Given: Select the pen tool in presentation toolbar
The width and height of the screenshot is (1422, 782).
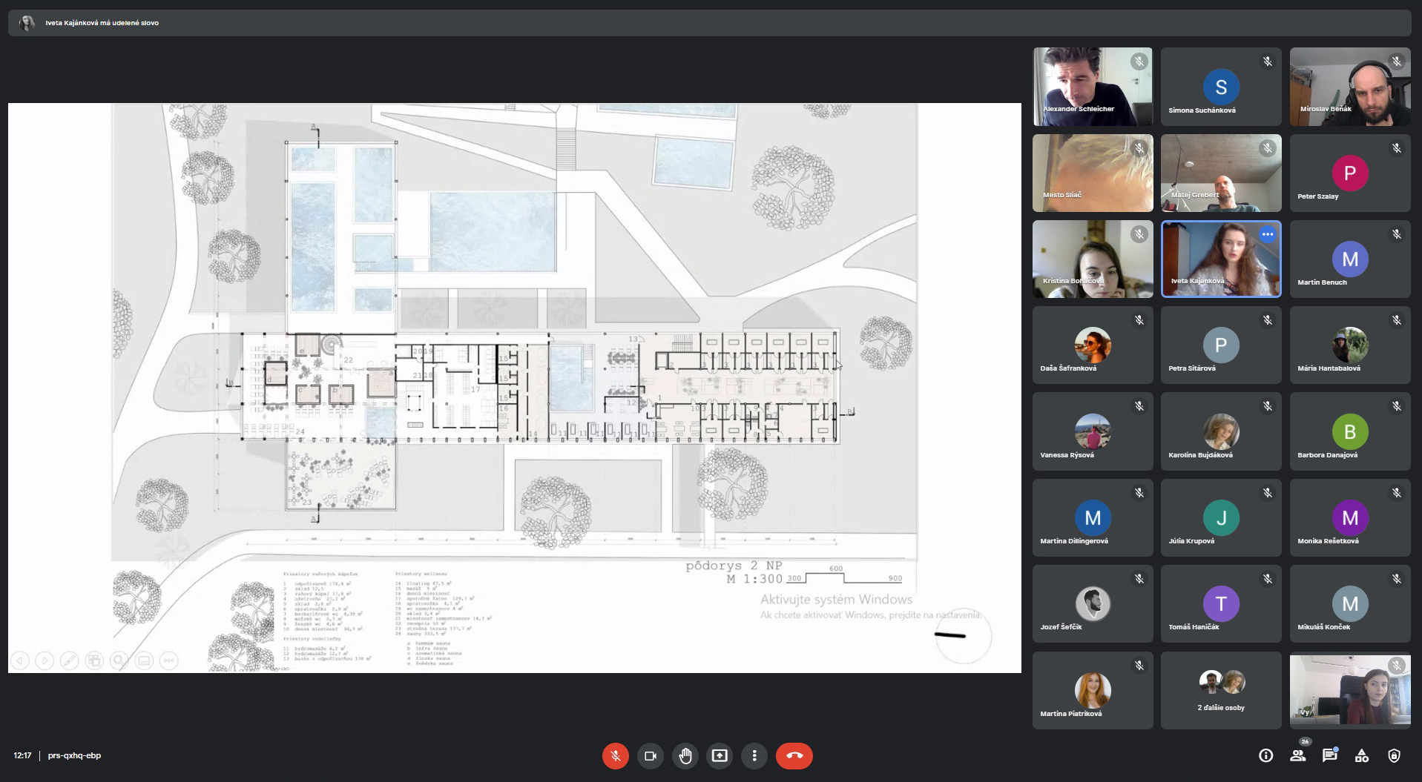Looking at the screenshot, I should coord(70,660).
